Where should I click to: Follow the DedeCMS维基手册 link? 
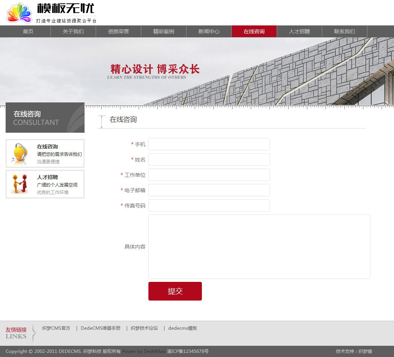pyautogui.click(x=101, y=328)
